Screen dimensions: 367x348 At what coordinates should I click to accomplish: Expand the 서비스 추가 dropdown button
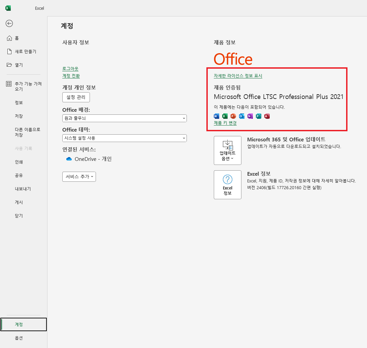[x=79, y=177]
